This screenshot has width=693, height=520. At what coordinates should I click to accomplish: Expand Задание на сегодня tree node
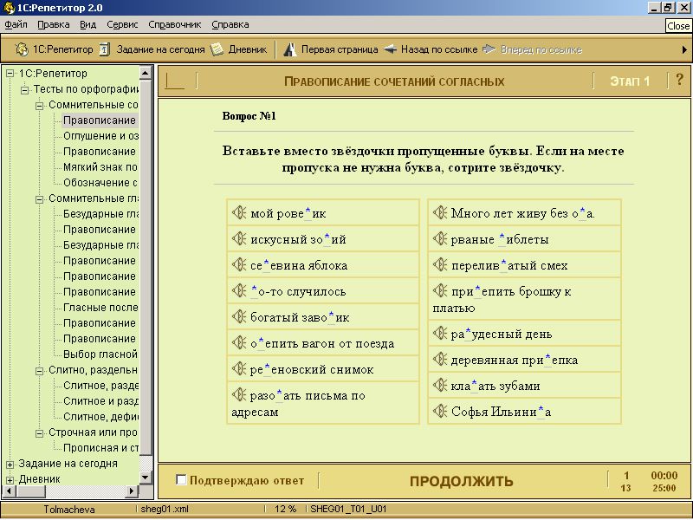click(10, 464)
